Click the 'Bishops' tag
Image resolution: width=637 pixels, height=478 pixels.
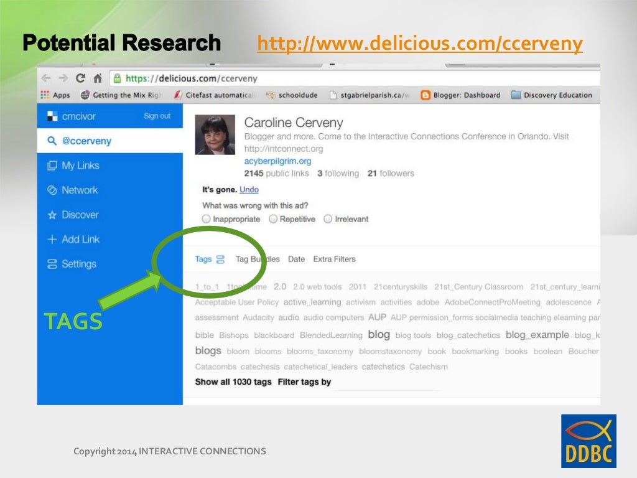tap(234, 335)
